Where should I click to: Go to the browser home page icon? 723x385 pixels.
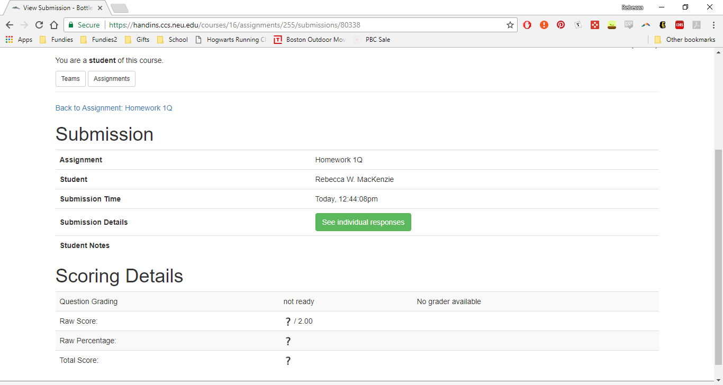[x=54, y=25]
